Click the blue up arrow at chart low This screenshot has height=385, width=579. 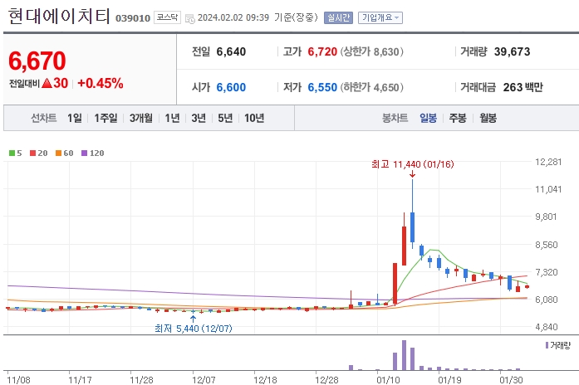[193, 319]
